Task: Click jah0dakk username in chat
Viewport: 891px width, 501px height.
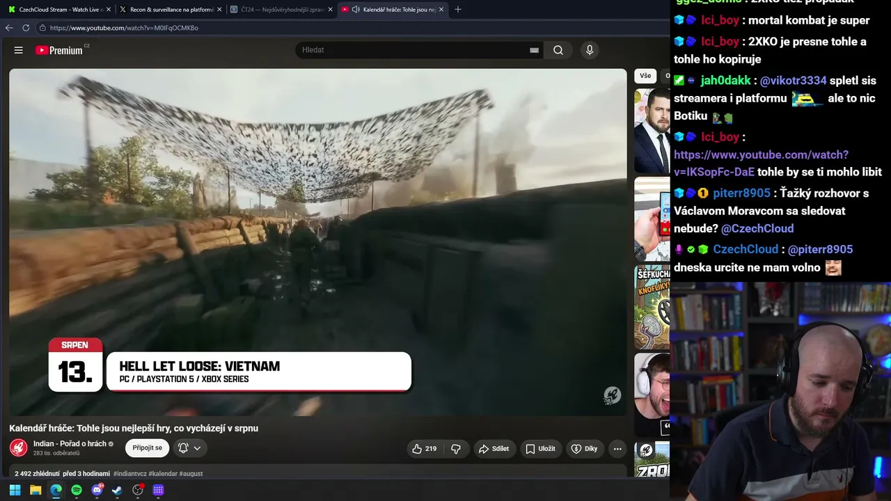Action: point(726,81)
